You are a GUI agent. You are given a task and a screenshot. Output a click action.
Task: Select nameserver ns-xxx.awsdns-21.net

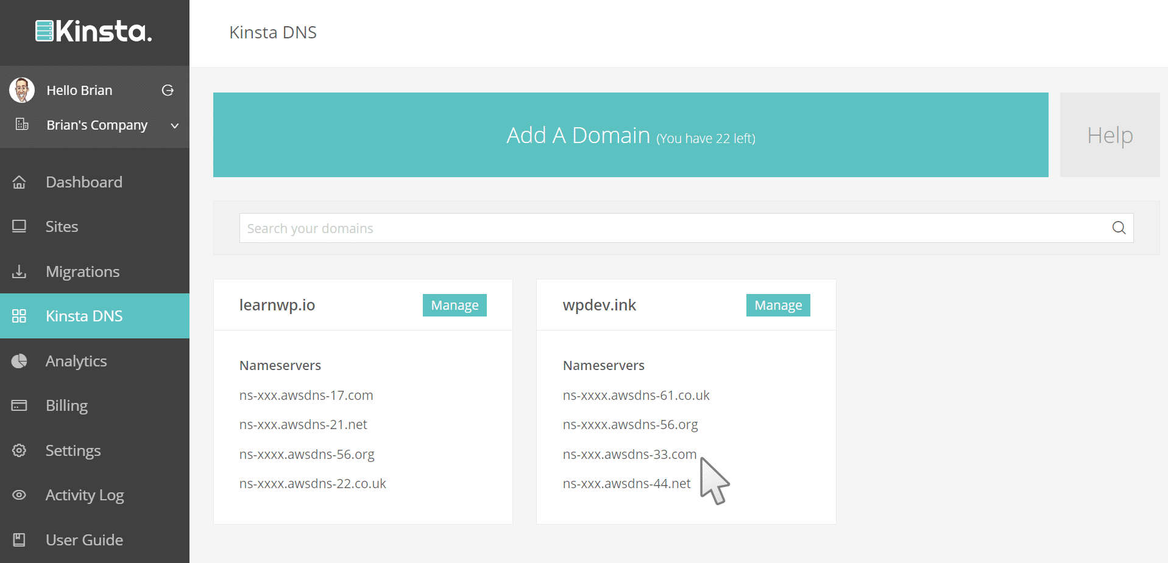tap(303, 425)
